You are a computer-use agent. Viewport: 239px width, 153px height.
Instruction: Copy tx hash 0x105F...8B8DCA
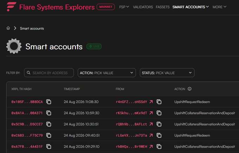tap(49, 102)
